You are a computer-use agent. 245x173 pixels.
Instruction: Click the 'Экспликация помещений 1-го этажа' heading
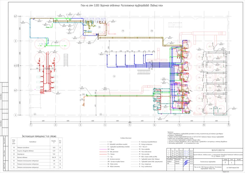pyautogui.click(x=40, y=136)
